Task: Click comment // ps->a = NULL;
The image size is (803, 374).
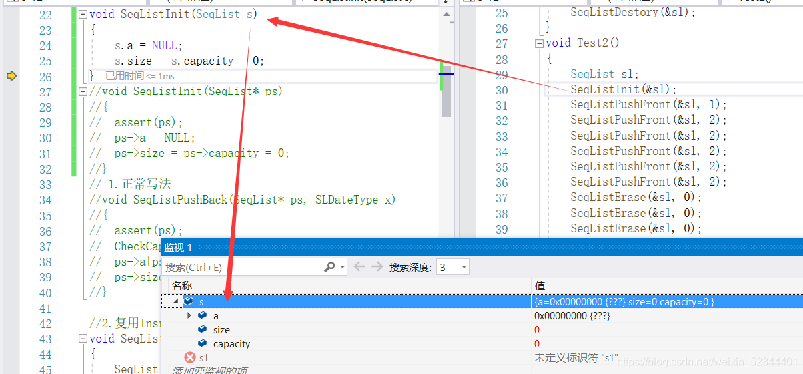Action: tap(142, 138)
